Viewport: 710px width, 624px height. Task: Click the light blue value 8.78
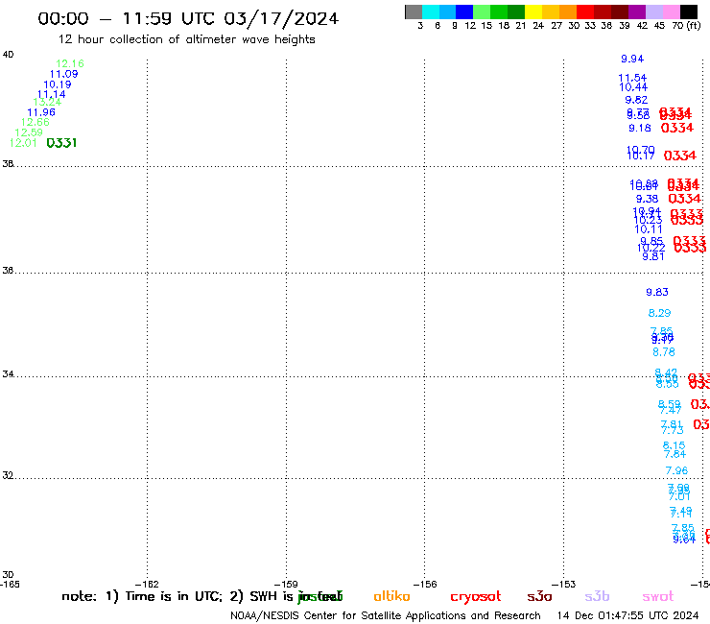click(x=664, y=352)
